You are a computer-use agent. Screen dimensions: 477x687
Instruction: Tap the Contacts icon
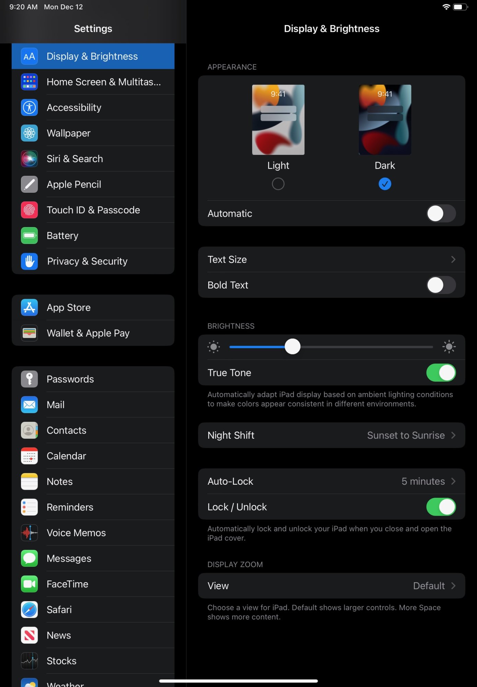point(29,430)
